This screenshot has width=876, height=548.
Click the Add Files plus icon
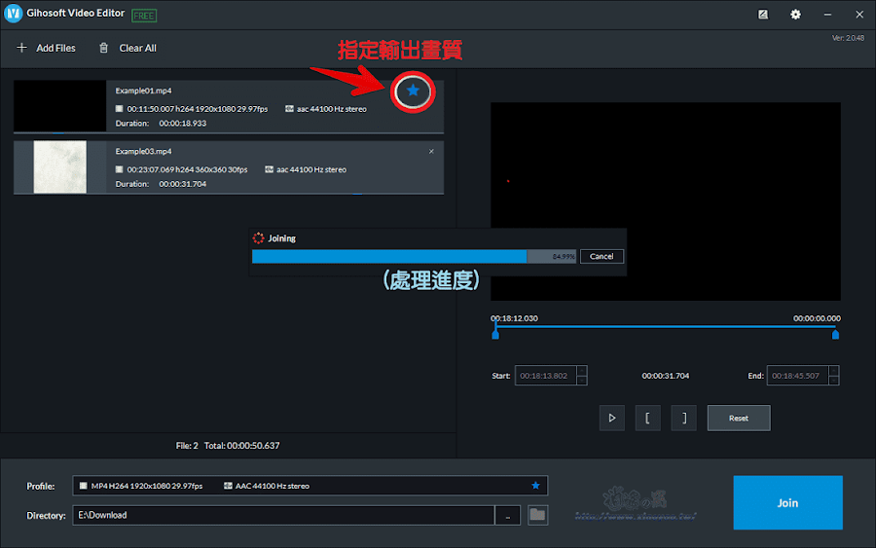click(21, 48)
